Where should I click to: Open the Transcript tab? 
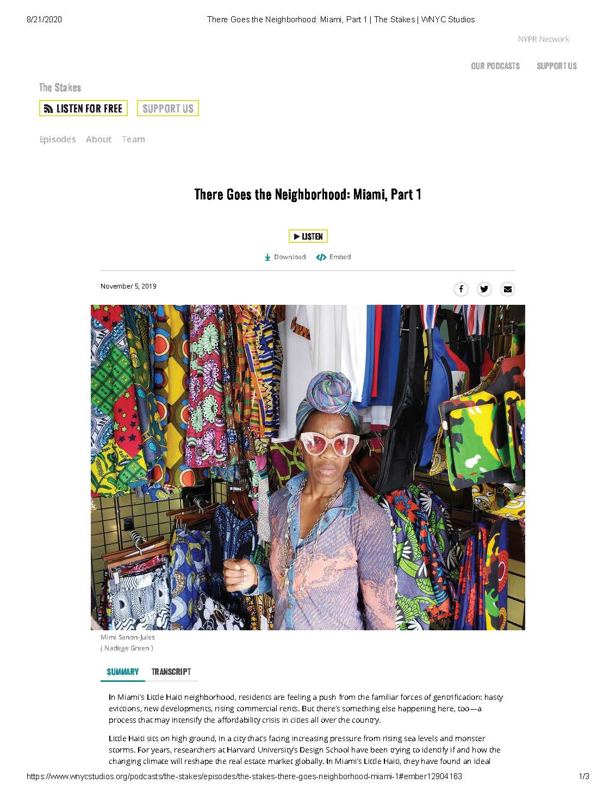pos(171,672)
